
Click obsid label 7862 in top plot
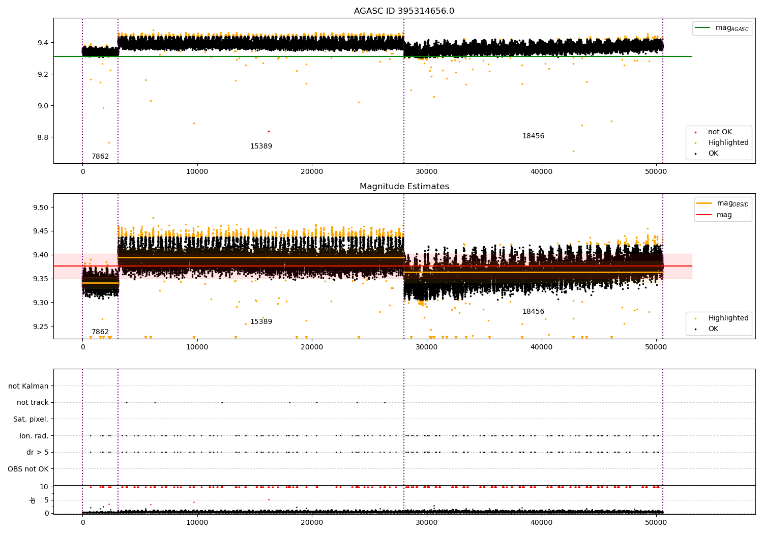[x=100, y=157]
